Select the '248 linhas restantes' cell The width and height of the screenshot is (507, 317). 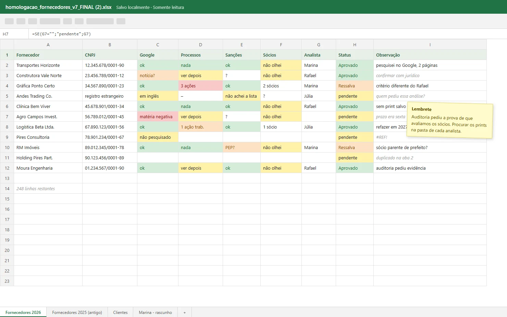coord(48,188)
